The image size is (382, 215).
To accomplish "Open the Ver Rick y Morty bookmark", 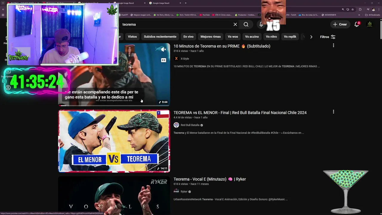I will [164, 15].
